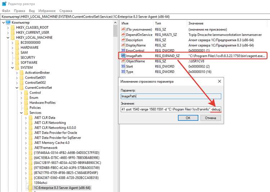Click the Policies folder icon
This screenshot has height=192, width=270.
26,108
